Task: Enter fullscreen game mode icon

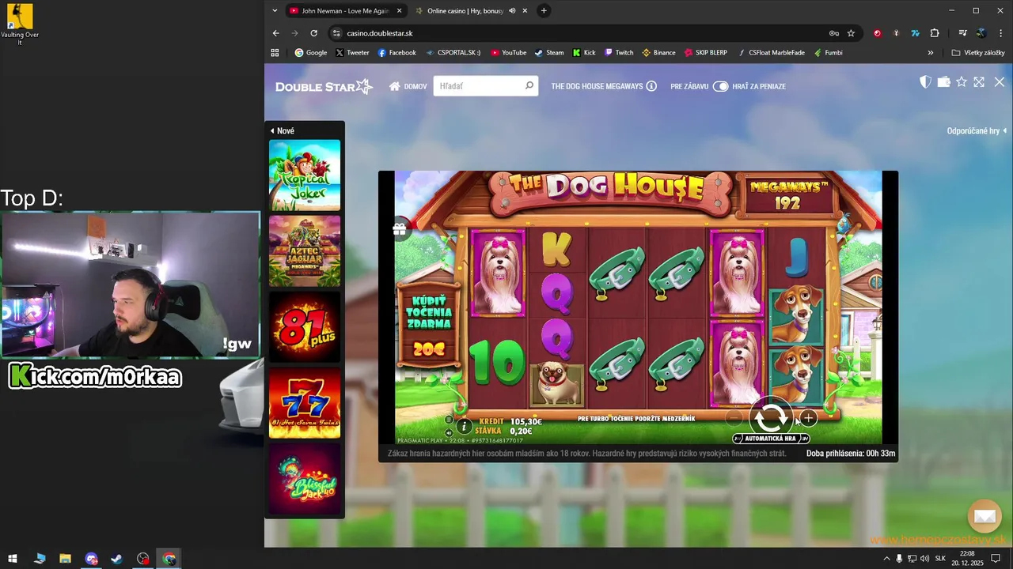Action: point(979,82)
